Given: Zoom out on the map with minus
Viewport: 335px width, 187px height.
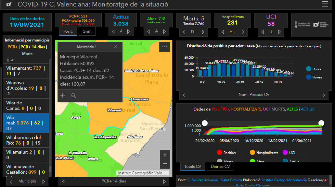Looking at the screenshot, I should 165,164.
